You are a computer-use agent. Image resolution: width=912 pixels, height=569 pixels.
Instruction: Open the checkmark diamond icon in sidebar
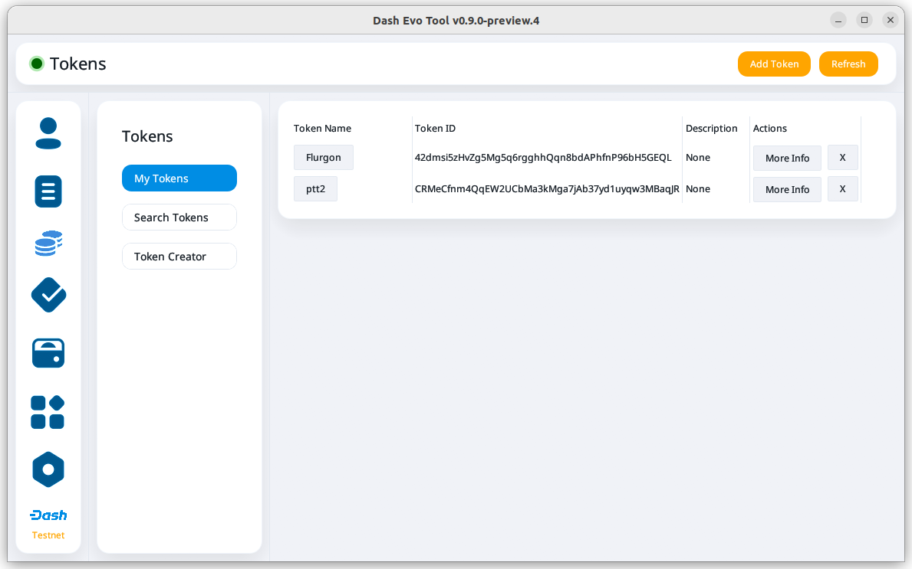48,295
